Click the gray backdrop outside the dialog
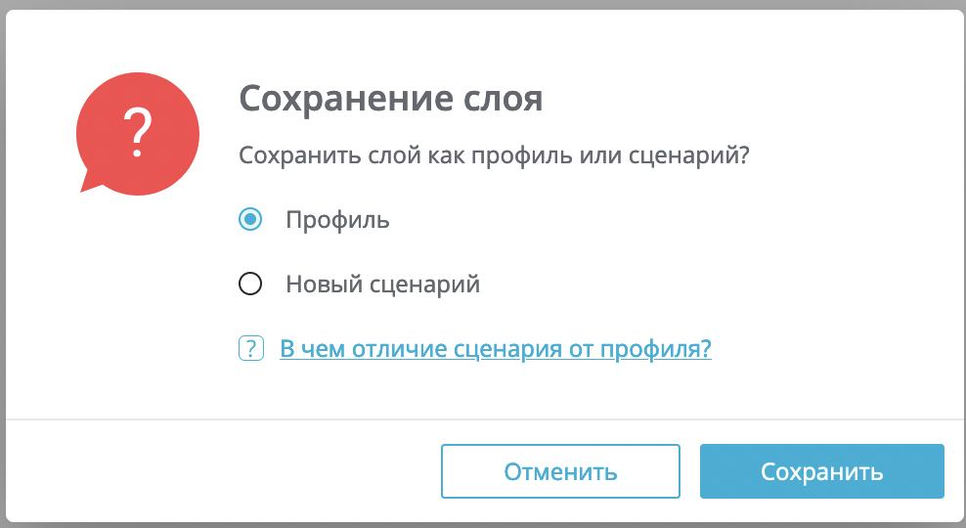 pos(483,4)
